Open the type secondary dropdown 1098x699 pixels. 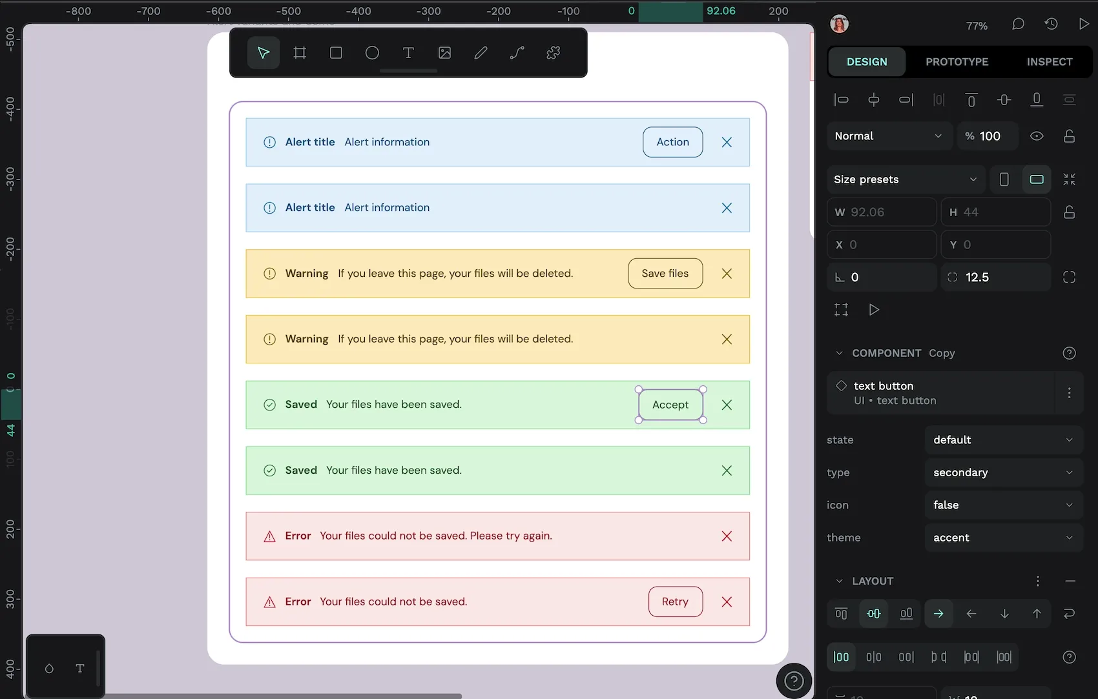[x=1003, y=472]
